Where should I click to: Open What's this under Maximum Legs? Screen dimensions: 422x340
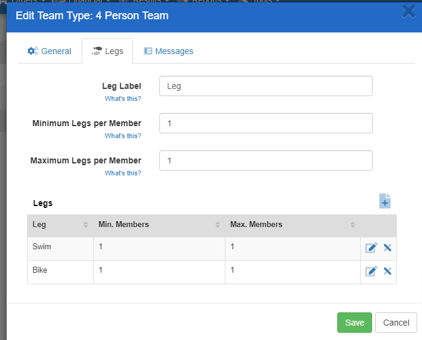pos(123,173)
